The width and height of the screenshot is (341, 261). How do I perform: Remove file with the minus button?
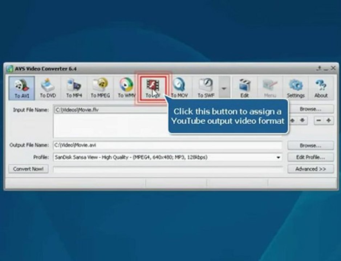319,120
